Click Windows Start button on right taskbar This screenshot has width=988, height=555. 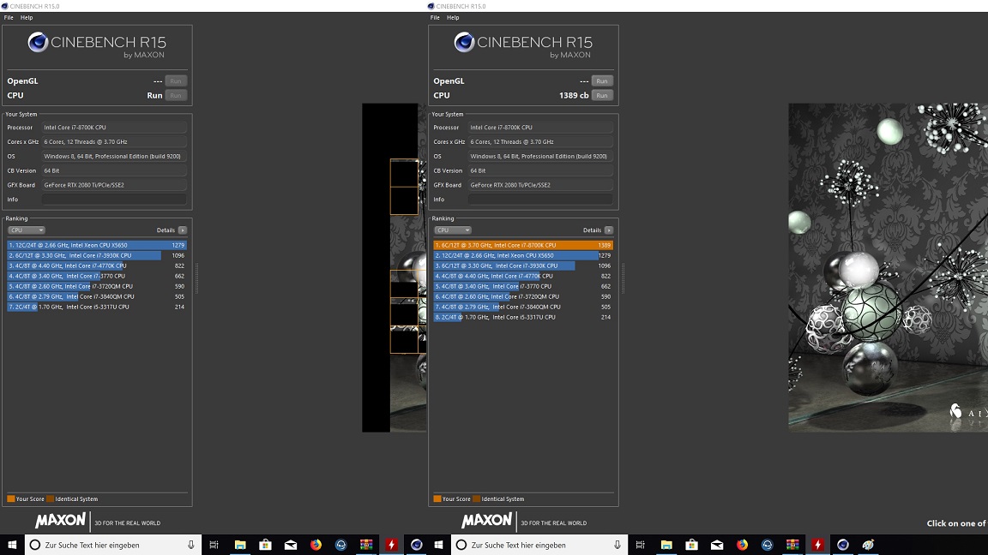(x=438, y=545)
